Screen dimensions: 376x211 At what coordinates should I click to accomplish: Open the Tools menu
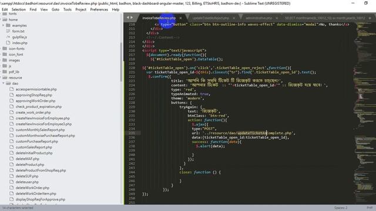coord(68,9)
